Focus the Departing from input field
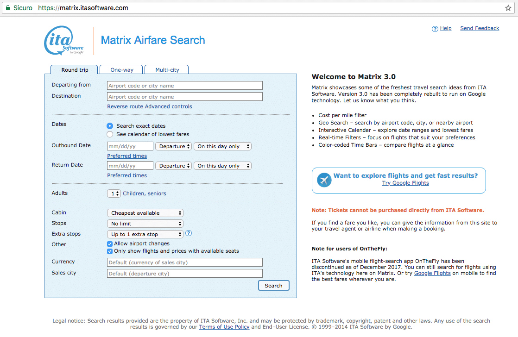 click(185, 86)
